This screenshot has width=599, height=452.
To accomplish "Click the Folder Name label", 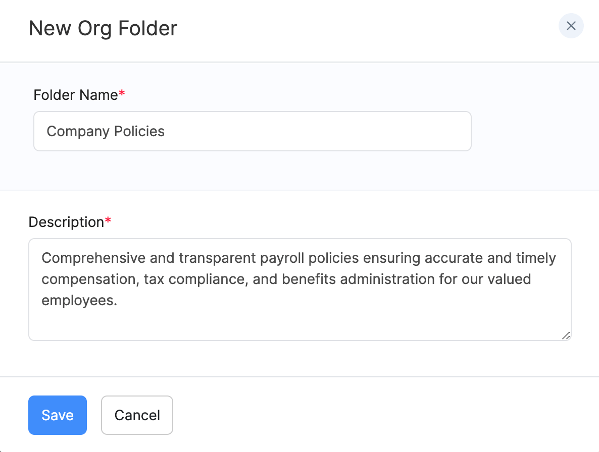I will [x=75, y=95].
